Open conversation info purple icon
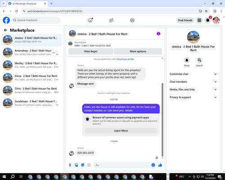Image resolution: width=225 pixels, height=180 pixels. tap(158, 34)
